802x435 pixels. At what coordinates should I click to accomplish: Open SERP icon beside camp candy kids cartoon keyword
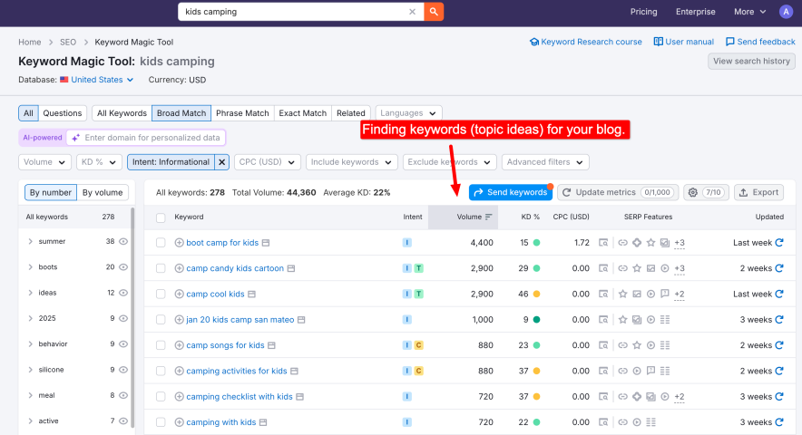(291, 268)
